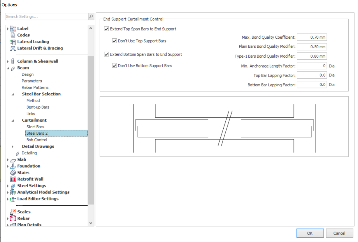The height and width of the screenshot is (242, 358).
Task: Click the Lateral Drift & Bracing icon
Action: point(13,48)
